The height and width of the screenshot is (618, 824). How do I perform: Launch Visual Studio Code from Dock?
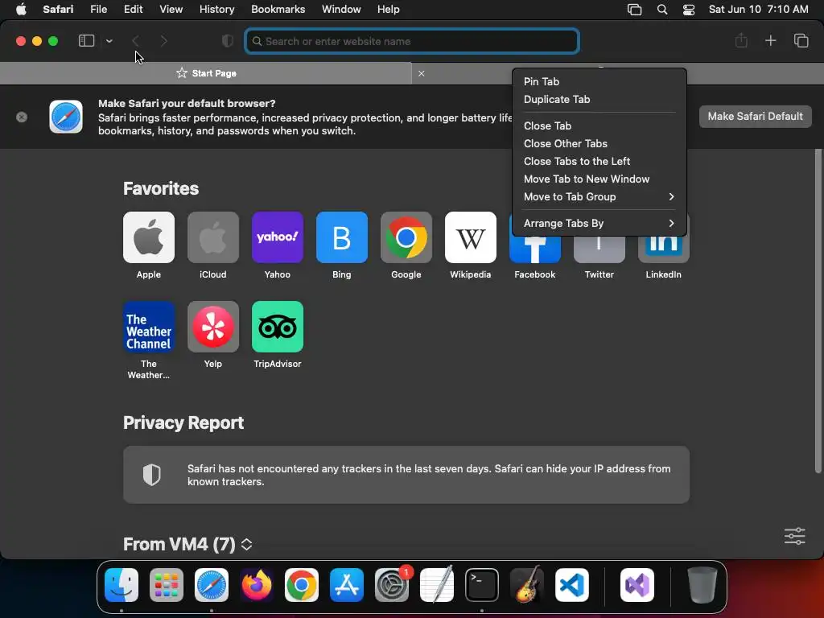572,585
